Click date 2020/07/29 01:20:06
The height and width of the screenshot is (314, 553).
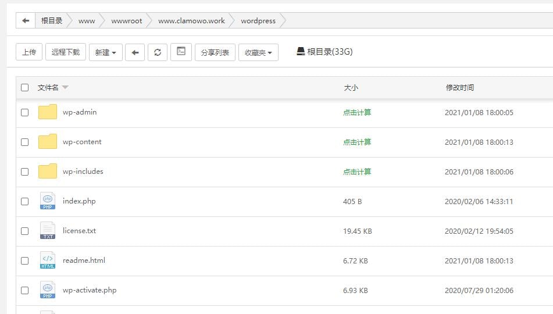[479, 290]
